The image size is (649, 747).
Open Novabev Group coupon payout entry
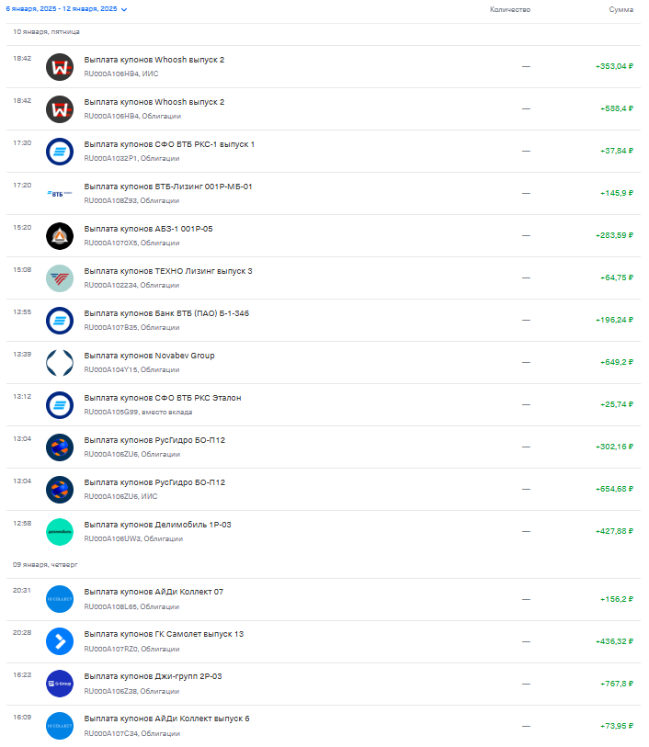coord(149,356)
